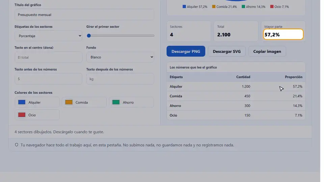This screenshot has height=182, width=324.
Task: Click the legend entry 'Alquiler 57,2%'
Action: pos(195,7)
